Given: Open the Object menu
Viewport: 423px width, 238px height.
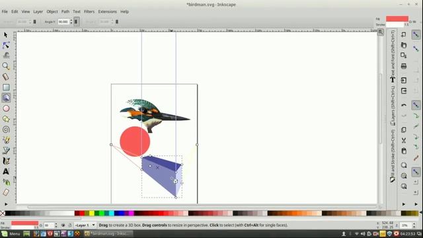Looking at the screenshot, I should click(x=52, y=12).
